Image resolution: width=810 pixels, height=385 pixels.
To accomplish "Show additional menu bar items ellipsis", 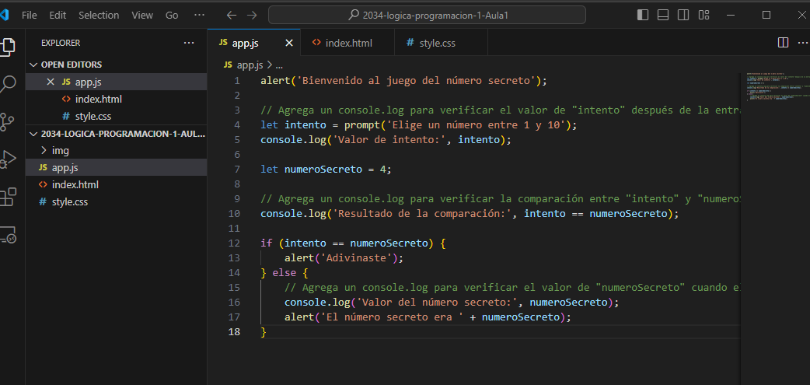I will 199,15.
